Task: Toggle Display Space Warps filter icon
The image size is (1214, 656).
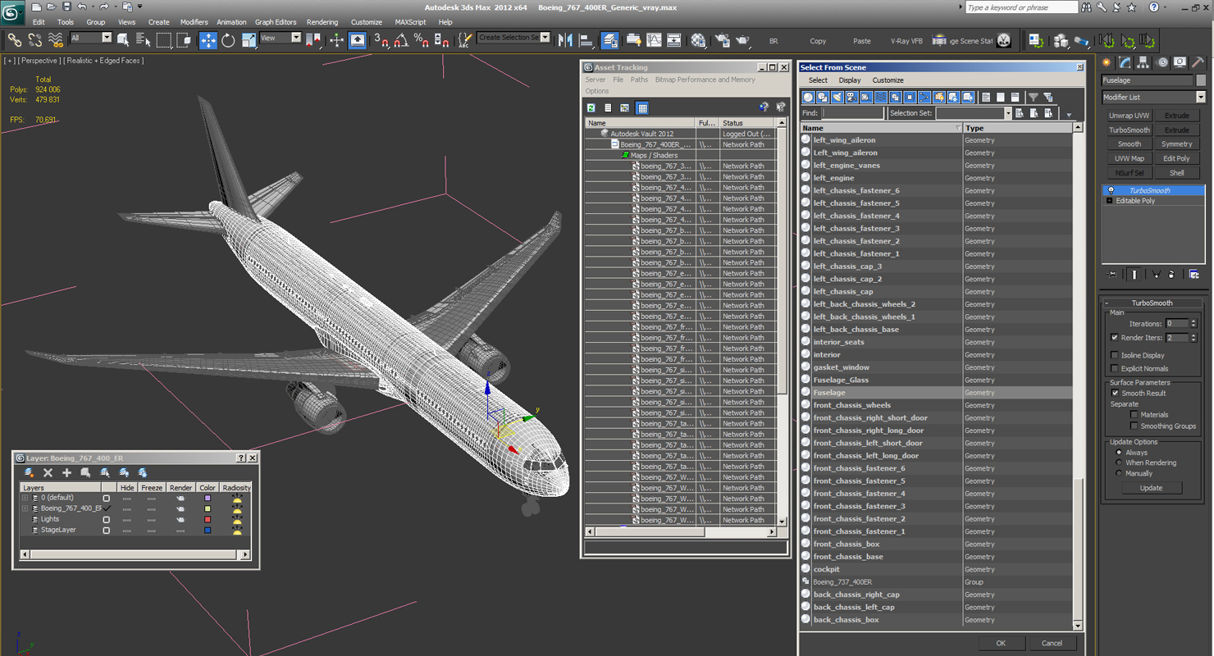Action: click(x=881, y=98)
